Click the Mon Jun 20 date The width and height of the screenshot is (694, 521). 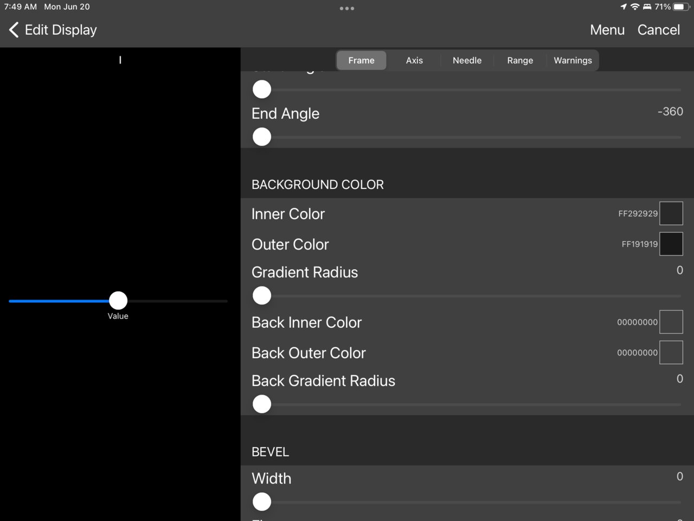coord(67,7)
